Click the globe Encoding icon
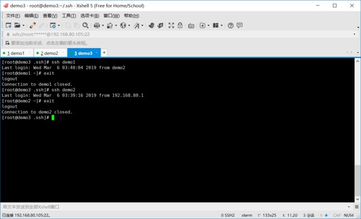Image resolution: width=361 pixels, height=219 pixels. click(123, 26)
